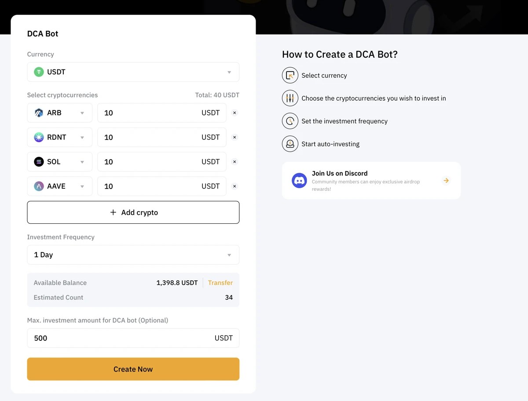The height and width of the screenshot is (401, 528).
Task: Click the RDNT token icon
Action: pyautogui.click(x=38, y=137)
